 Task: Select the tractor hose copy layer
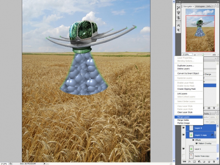201,156
